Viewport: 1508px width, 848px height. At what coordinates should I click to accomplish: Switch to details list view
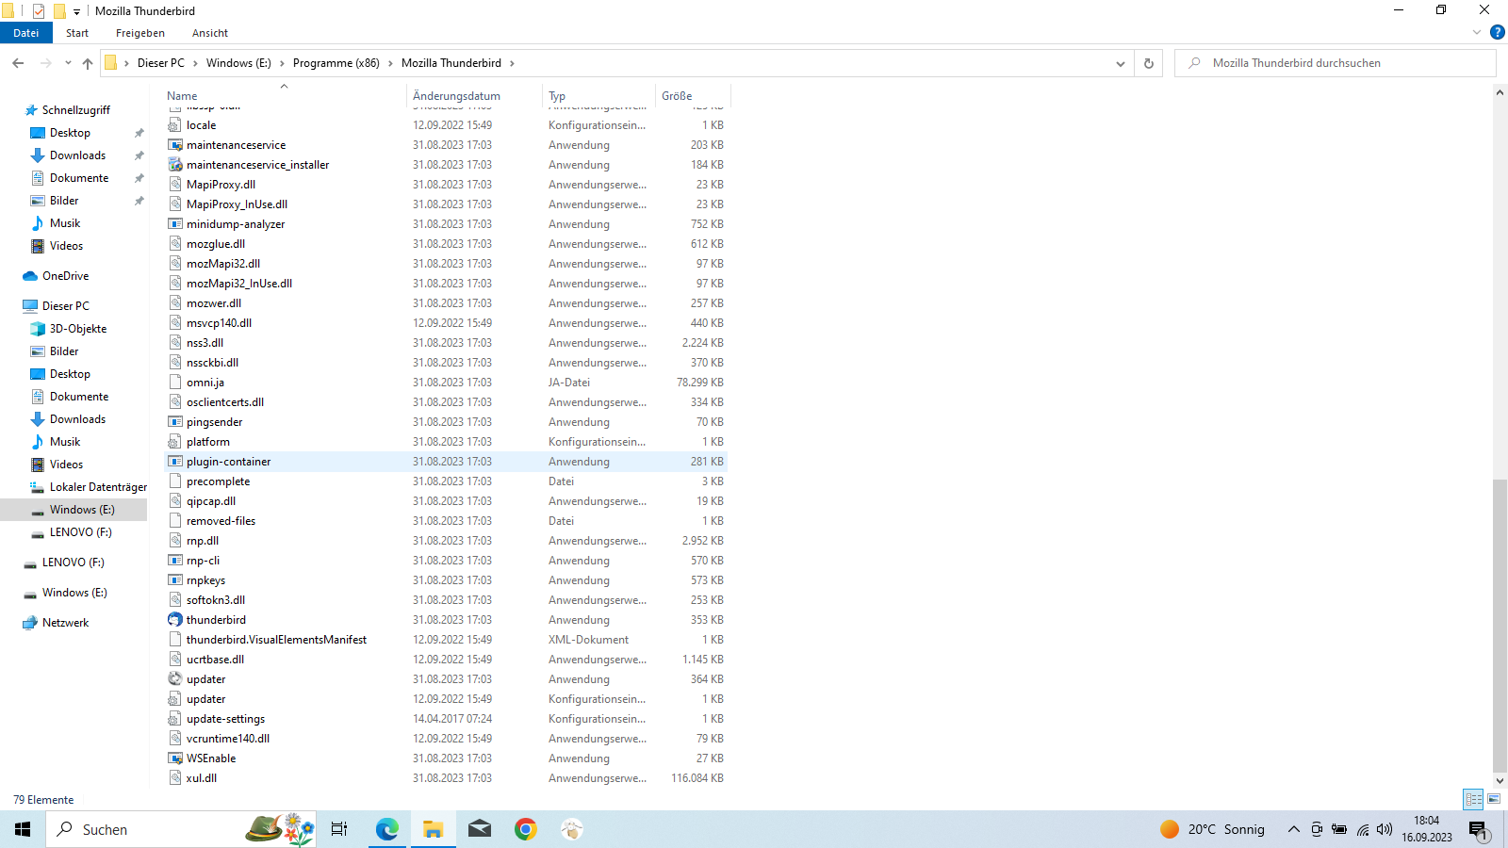[x=1473, y=799]
